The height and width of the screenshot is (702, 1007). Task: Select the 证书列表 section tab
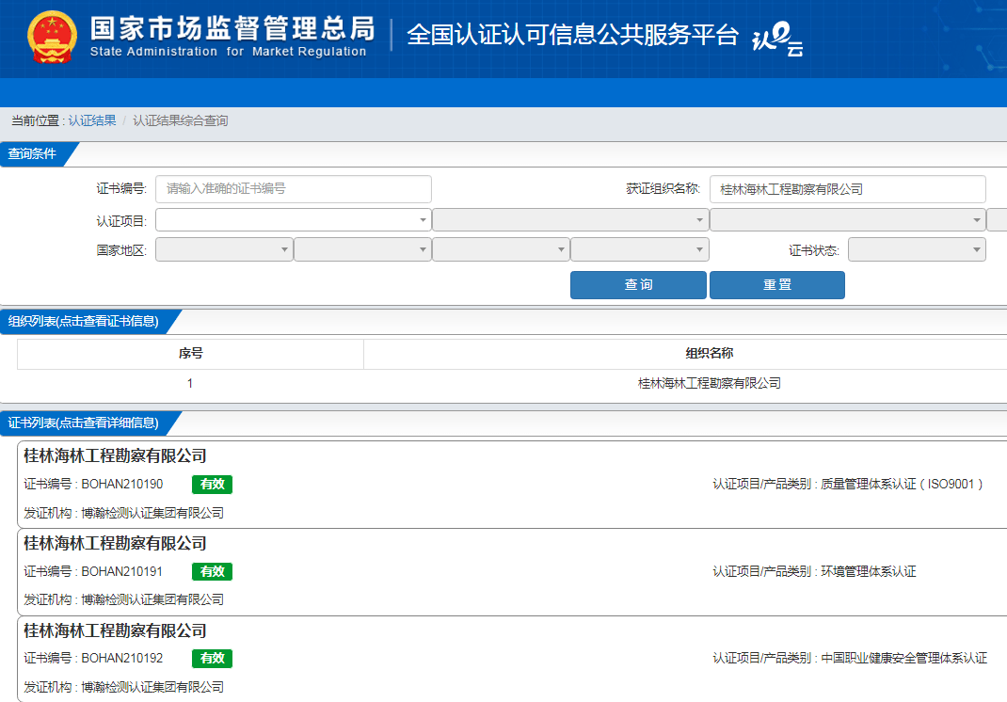(84, 423)
